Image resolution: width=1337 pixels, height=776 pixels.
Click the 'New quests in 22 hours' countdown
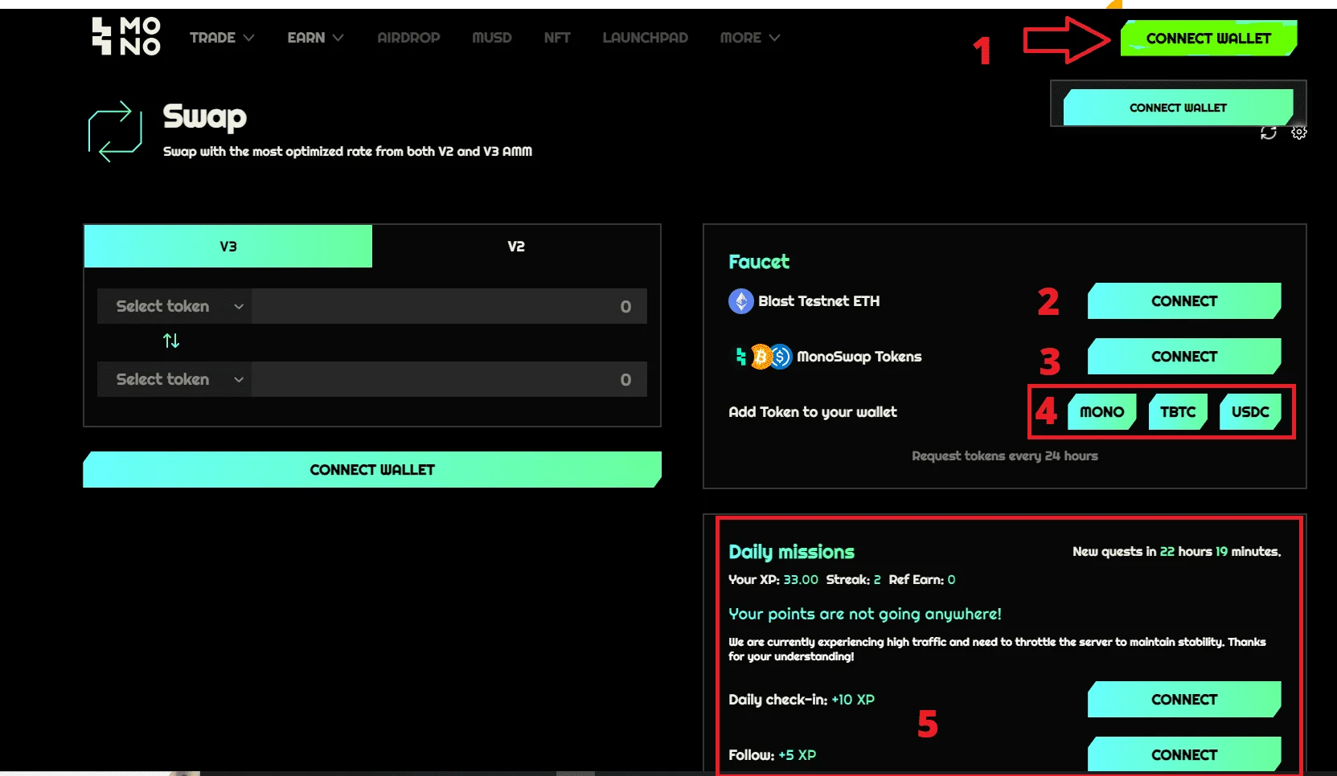click(x=1176, y=552)
